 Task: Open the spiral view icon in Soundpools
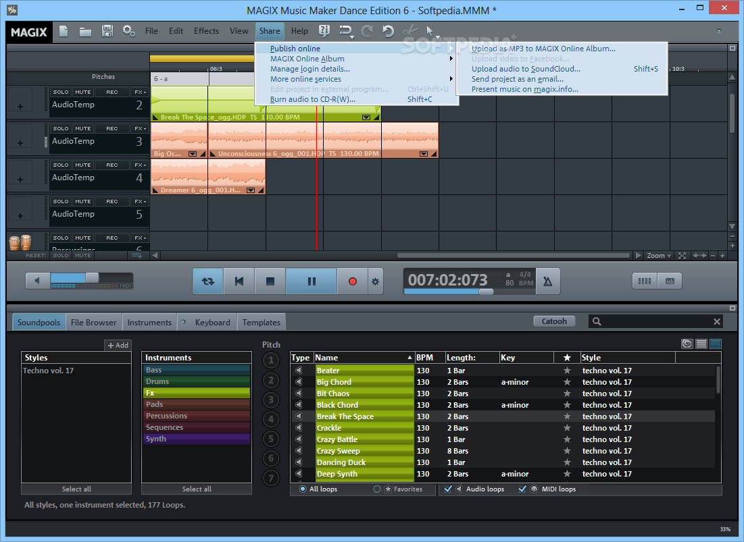coord(687,344)
